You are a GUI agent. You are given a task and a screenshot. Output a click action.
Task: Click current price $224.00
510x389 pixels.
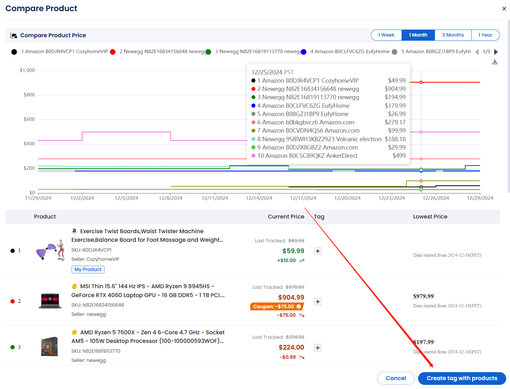point(291,347)
